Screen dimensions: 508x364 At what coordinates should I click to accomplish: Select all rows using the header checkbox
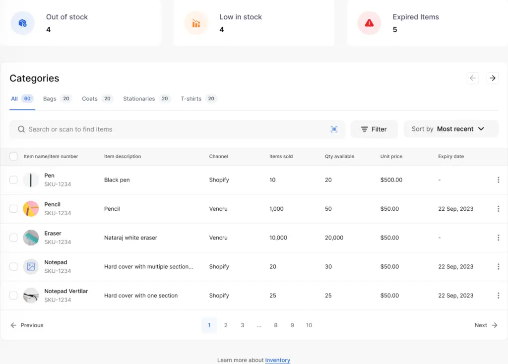(x=13, y=156)
